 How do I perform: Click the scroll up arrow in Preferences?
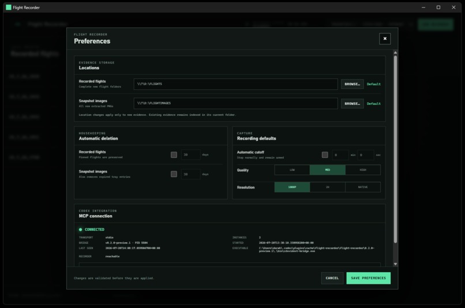(x=395, y=52)
